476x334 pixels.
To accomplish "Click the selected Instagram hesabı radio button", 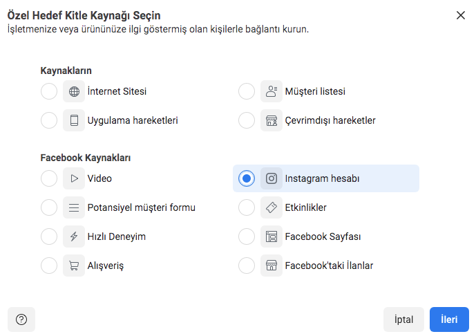I will (x=247, y=178).
